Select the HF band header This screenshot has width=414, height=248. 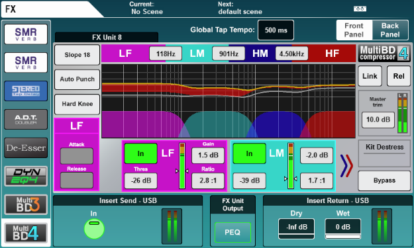click(332, 54)
